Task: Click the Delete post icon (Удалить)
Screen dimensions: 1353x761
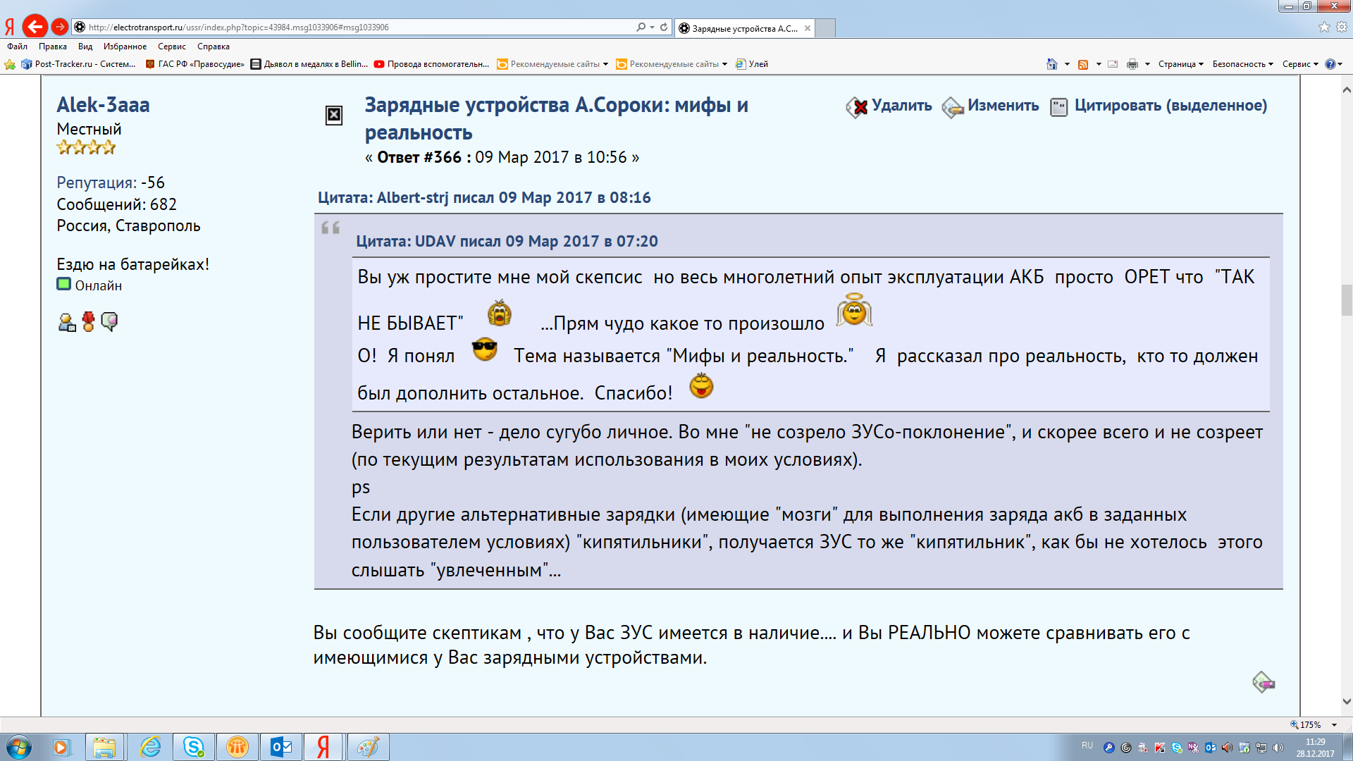Action: [857, 107]
